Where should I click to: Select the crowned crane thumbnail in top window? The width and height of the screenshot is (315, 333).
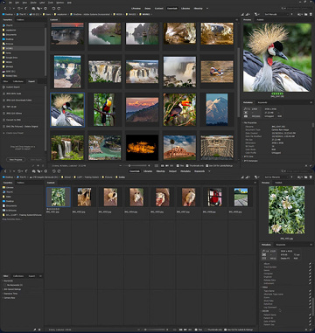[x=67, y=109]
